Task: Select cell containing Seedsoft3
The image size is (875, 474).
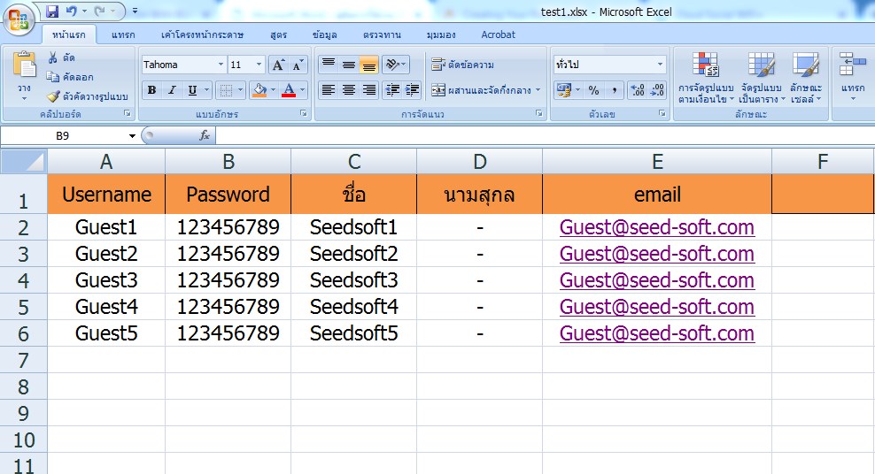Action: [353, 280]
